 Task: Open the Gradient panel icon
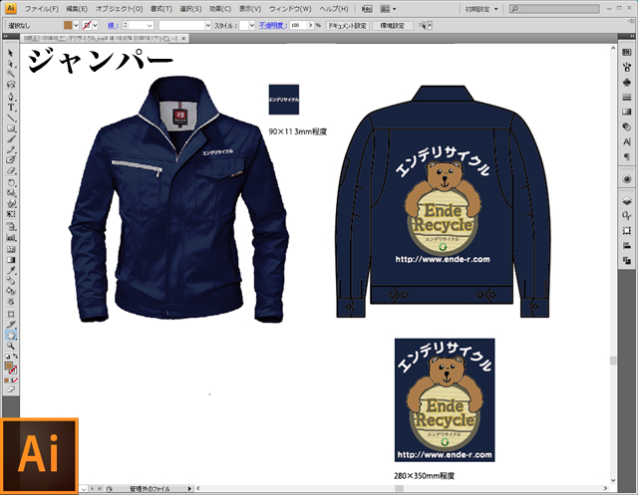[627, 113]
